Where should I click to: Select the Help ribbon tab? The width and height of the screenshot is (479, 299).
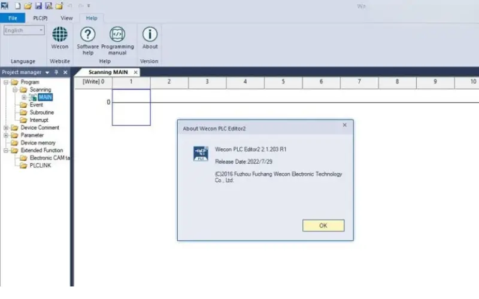[x=92, y=18]
